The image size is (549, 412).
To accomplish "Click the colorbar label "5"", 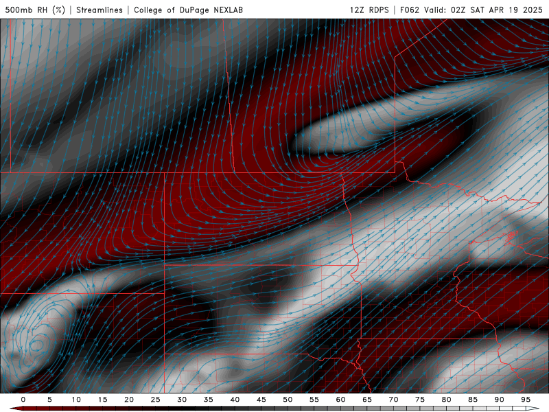I will point(49,400).
